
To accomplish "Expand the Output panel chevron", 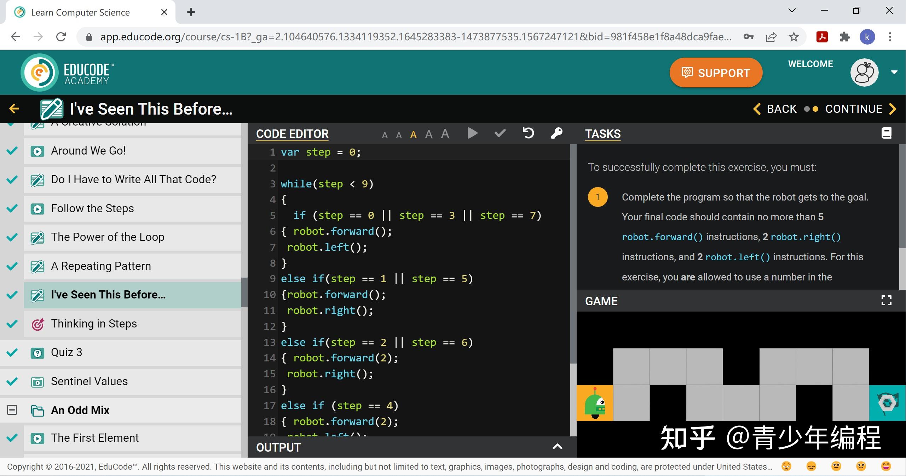I will 557,447.
